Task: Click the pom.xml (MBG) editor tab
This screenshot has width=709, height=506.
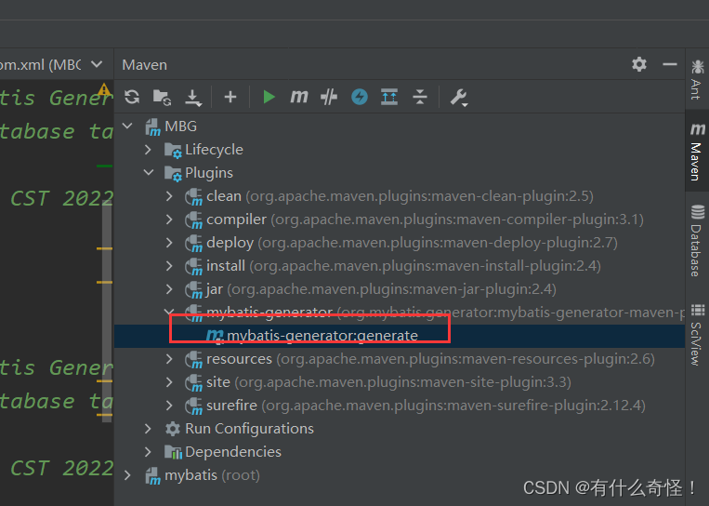Action: (x=41, y=65)
